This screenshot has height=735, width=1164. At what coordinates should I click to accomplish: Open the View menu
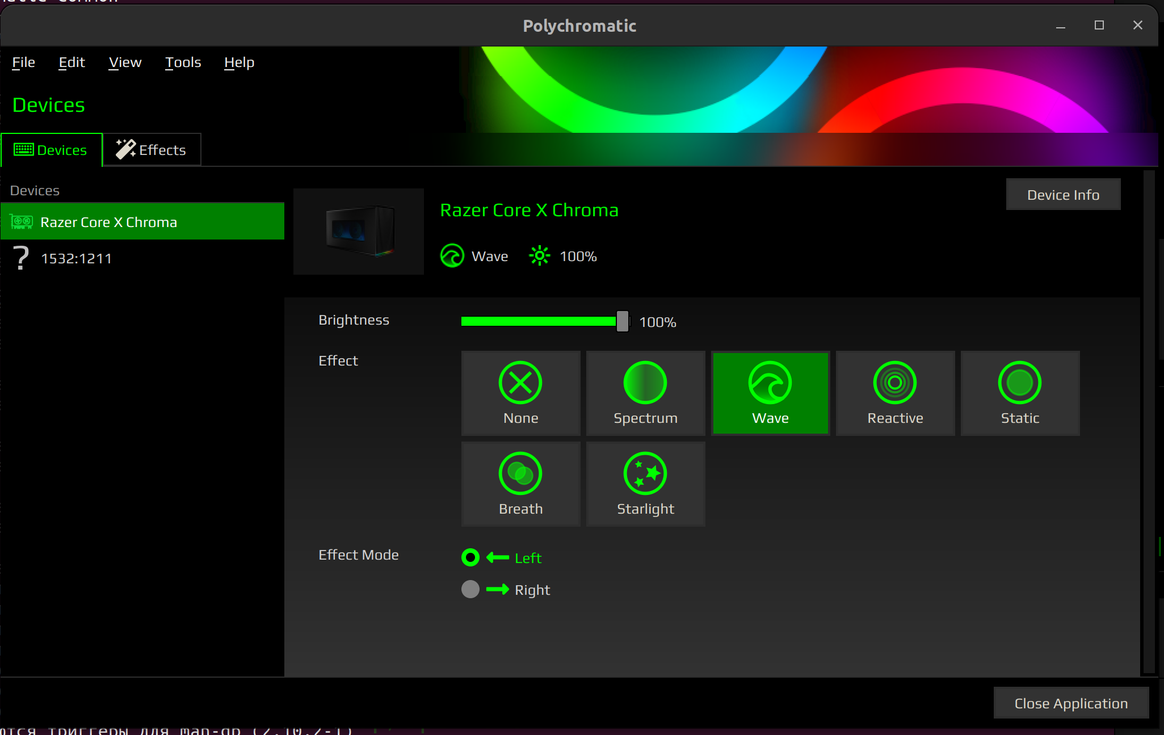125,62
